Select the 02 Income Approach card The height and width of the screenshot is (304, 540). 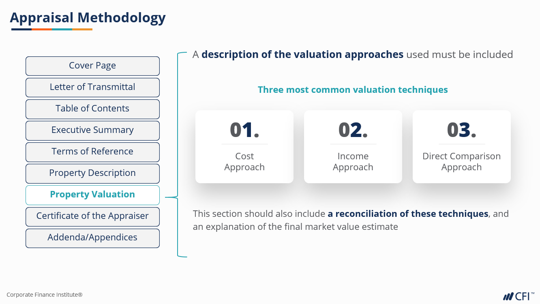[353, 147]
